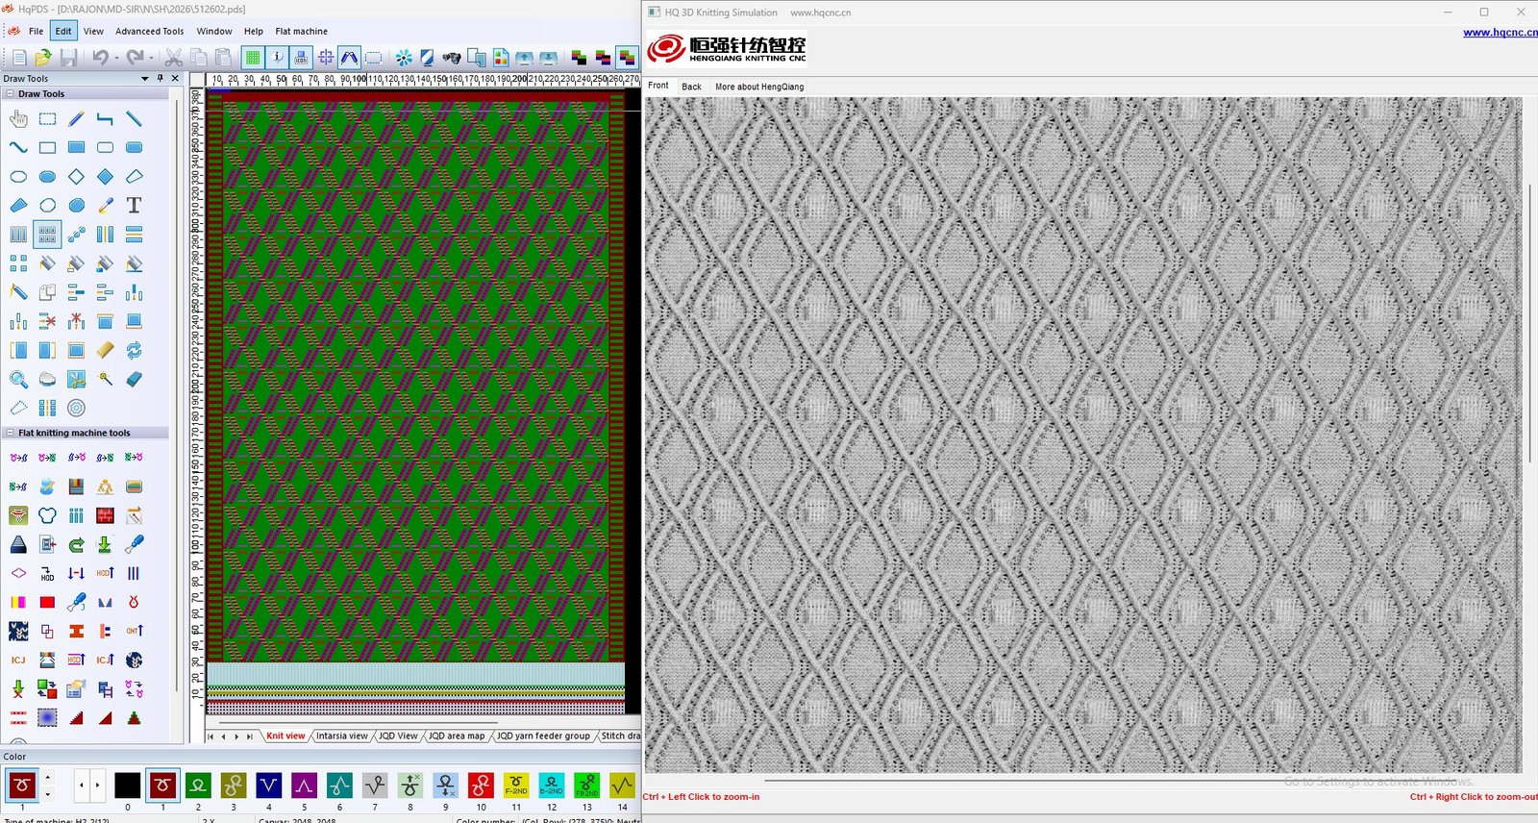Select the eraser tool in Draw Tools

(134, 379)
